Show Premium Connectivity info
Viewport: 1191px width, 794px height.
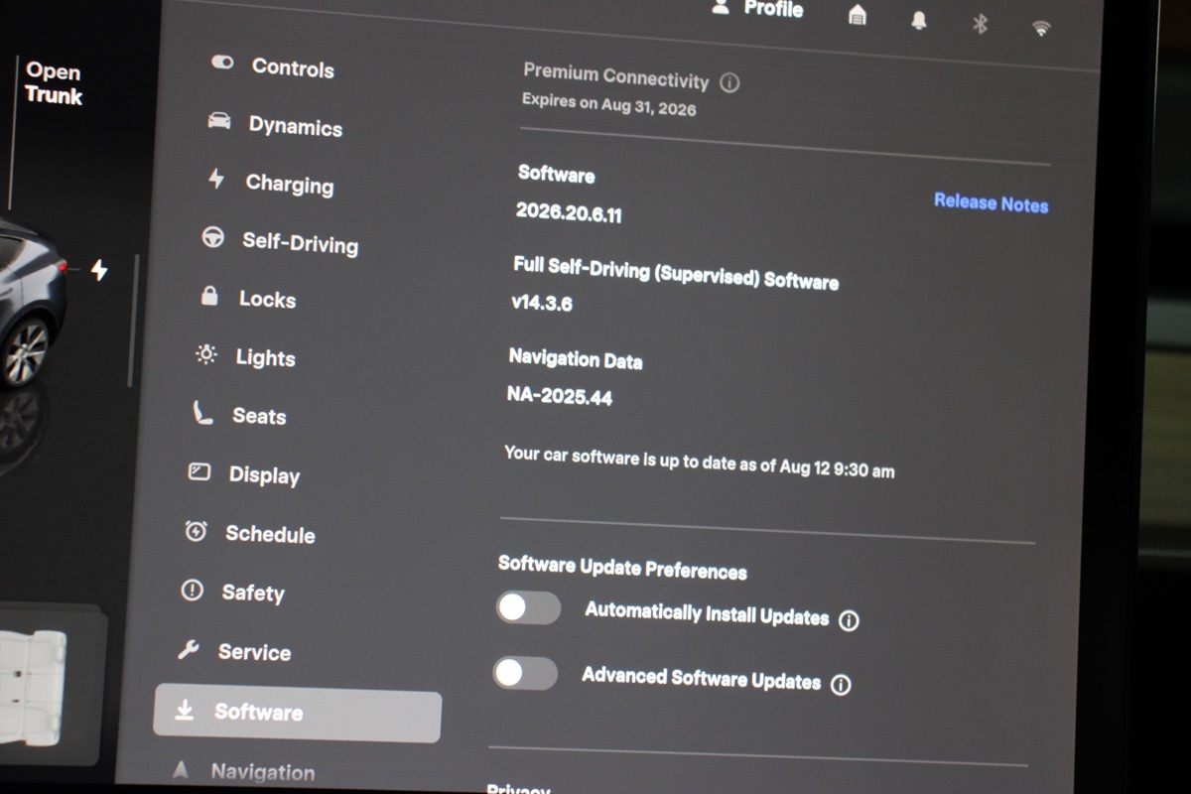pos(729,83)
